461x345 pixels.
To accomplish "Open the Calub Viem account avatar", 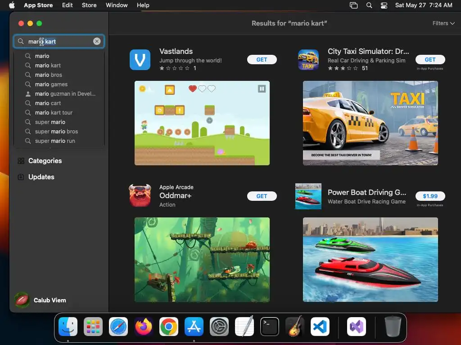I will 22,300.
